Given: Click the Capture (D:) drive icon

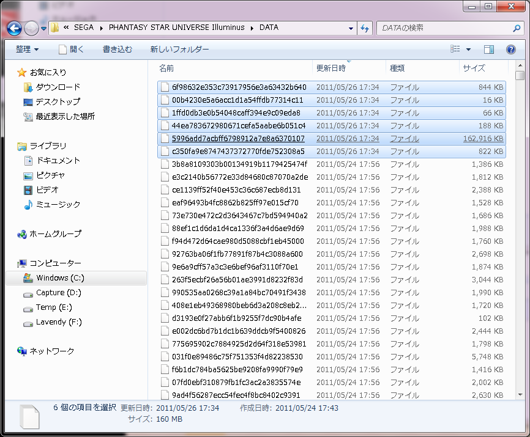Looking at the screenshot, I should pyautogui.click(x=28, y=295).
